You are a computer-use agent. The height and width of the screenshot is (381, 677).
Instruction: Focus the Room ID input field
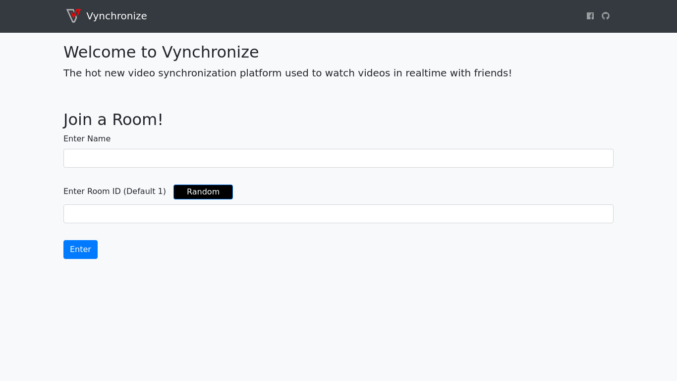pos(338,214)
